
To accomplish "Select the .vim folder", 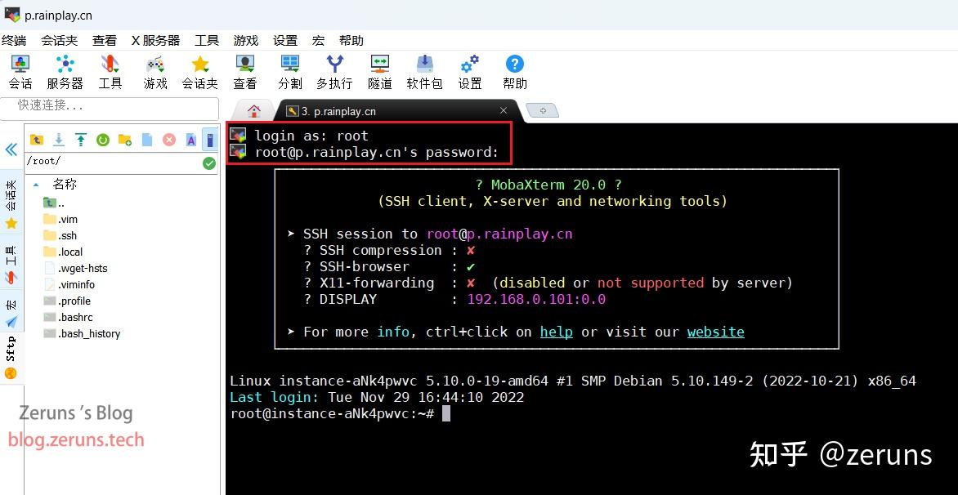I will pos(60,219).
